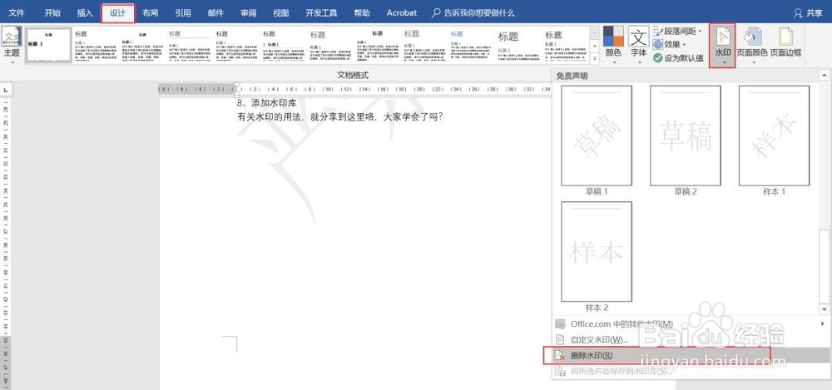Click the 页面边框 page borders icon

tap(786, 37)
